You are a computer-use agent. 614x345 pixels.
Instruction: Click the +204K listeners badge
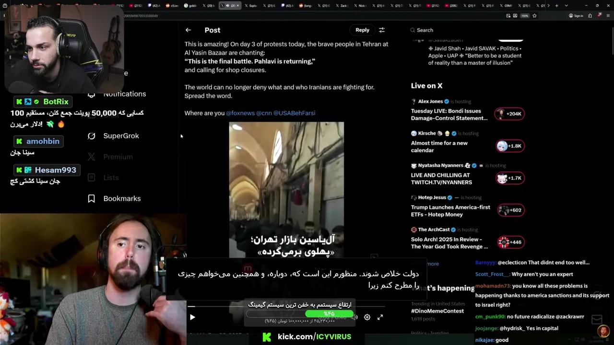pyautogui.click(x=510, y=114)
